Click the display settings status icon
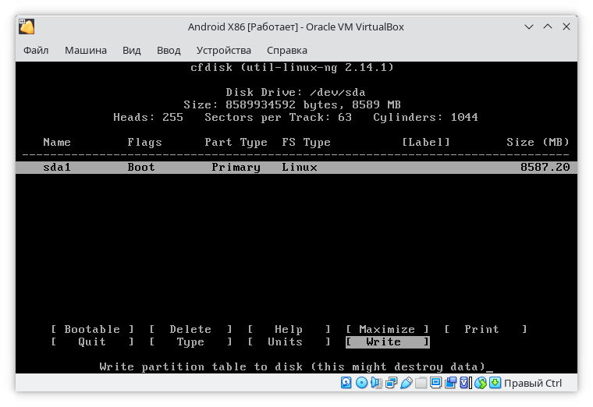This screenshot has height=407, width=593. point(437,383)
